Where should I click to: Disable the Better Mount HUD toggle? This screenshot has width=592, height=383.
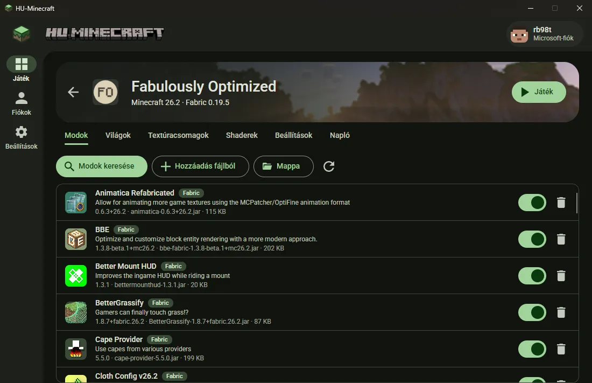(532, 276)
